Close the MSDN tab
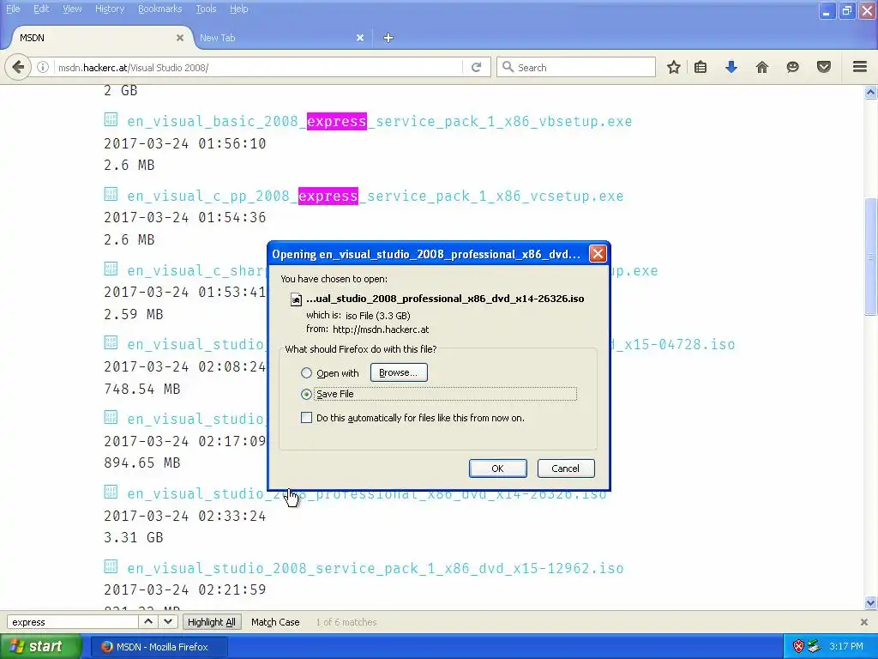Screen dimensions: 878x659 (180, 38)
